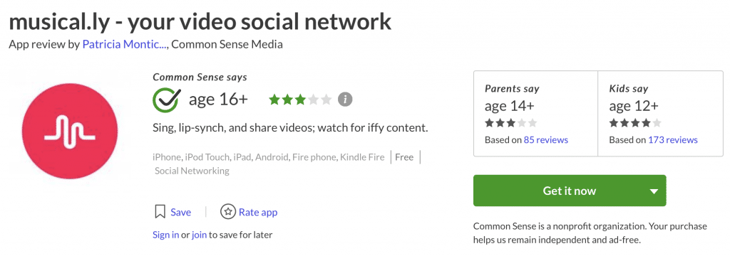Screen dimensions: 730x256
Task: Open Patricia Montic... author link
Action: pyautogui.click(x=125, y=45)
